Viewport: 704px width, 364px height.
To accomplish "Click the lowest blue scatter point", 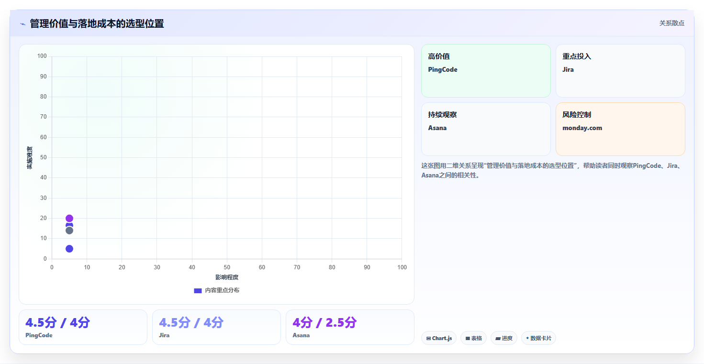I will click(69, 249).
